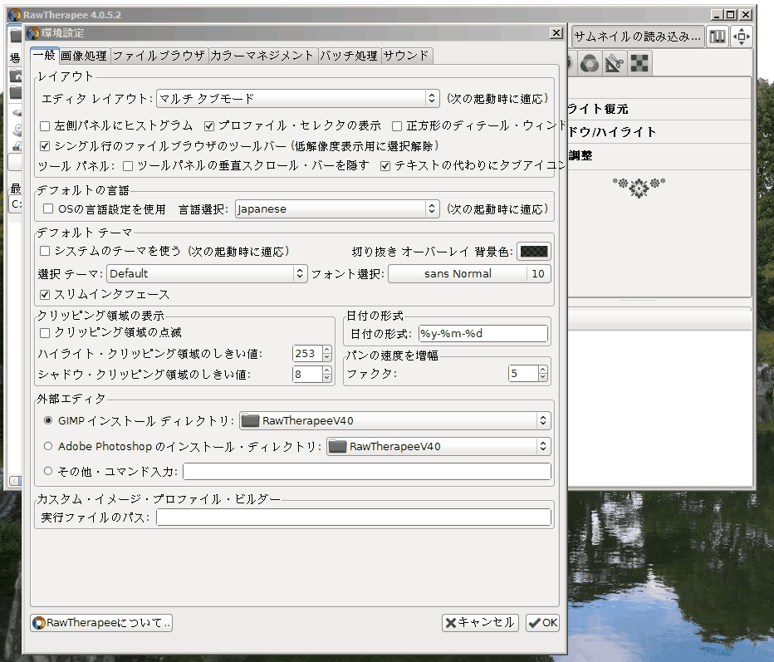Click the RawTherapeeについて button
This screenshot has height=662, width=774.
click(101, 622)
